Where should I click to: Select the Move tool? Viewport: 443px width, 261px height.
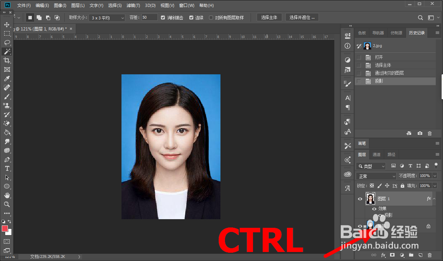point(7,25)
